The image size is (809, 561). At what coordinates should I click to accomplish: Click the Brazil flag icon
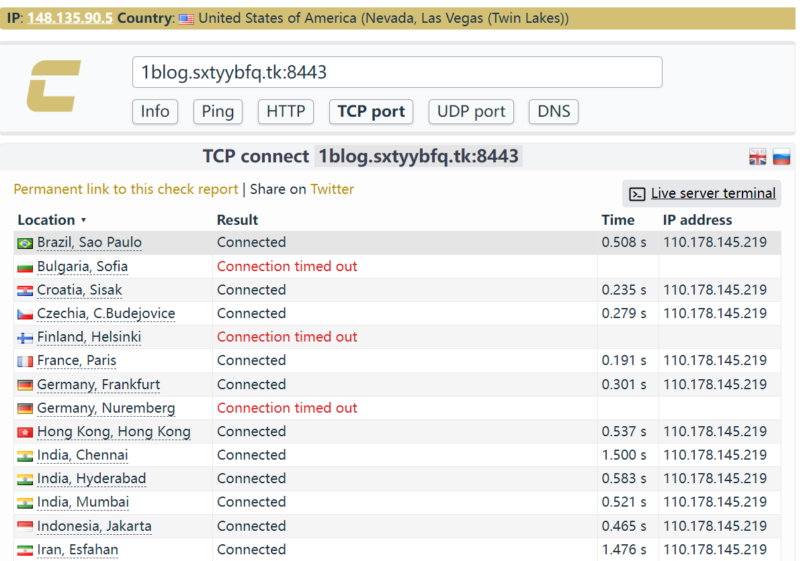tap(26, 243)
